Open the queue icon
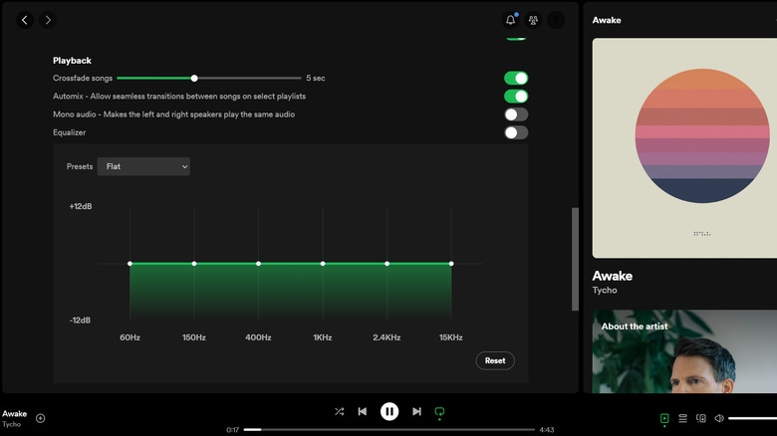This screenshot has width=777, height=436. coord(682,418)
